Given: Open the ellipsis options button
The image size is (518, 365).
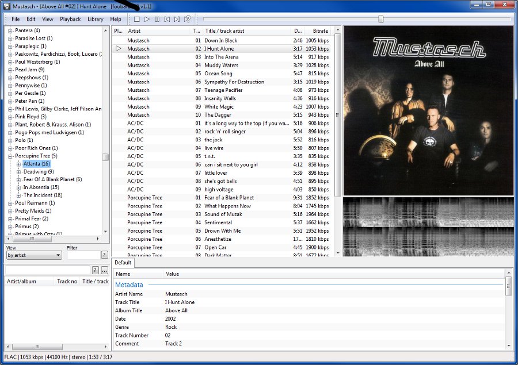Looking at the screenshot, I should [x=104, y=270].
